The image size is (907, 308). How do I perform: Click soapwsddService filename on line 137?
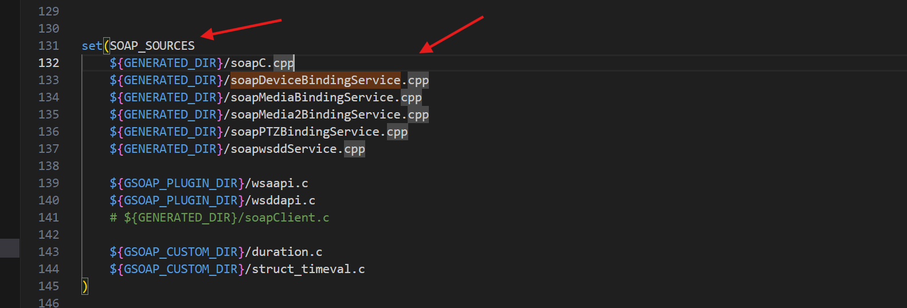[284, 149]
